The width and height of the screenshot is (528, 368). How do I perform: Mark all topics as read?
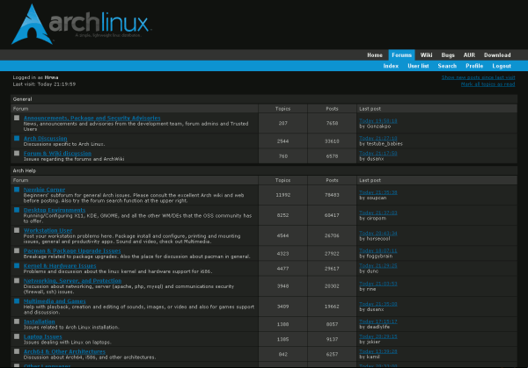tap(488, 84)
